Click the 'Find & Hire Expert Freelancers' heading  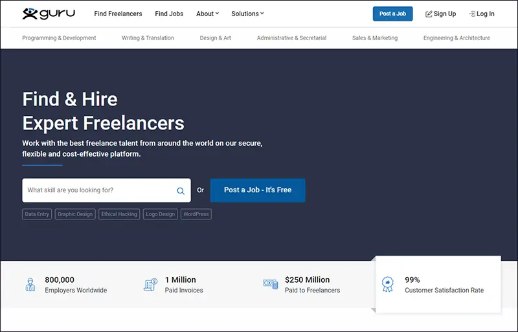(103, 111)
